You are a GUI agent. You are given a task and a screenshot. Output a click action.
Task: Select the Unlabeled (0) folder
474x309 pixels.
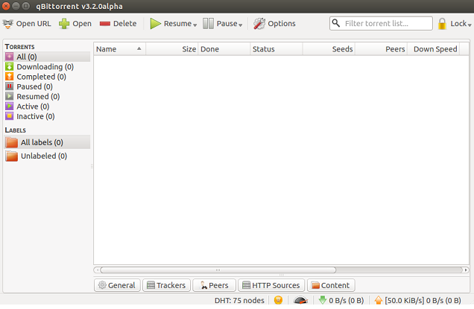(47, 156)
